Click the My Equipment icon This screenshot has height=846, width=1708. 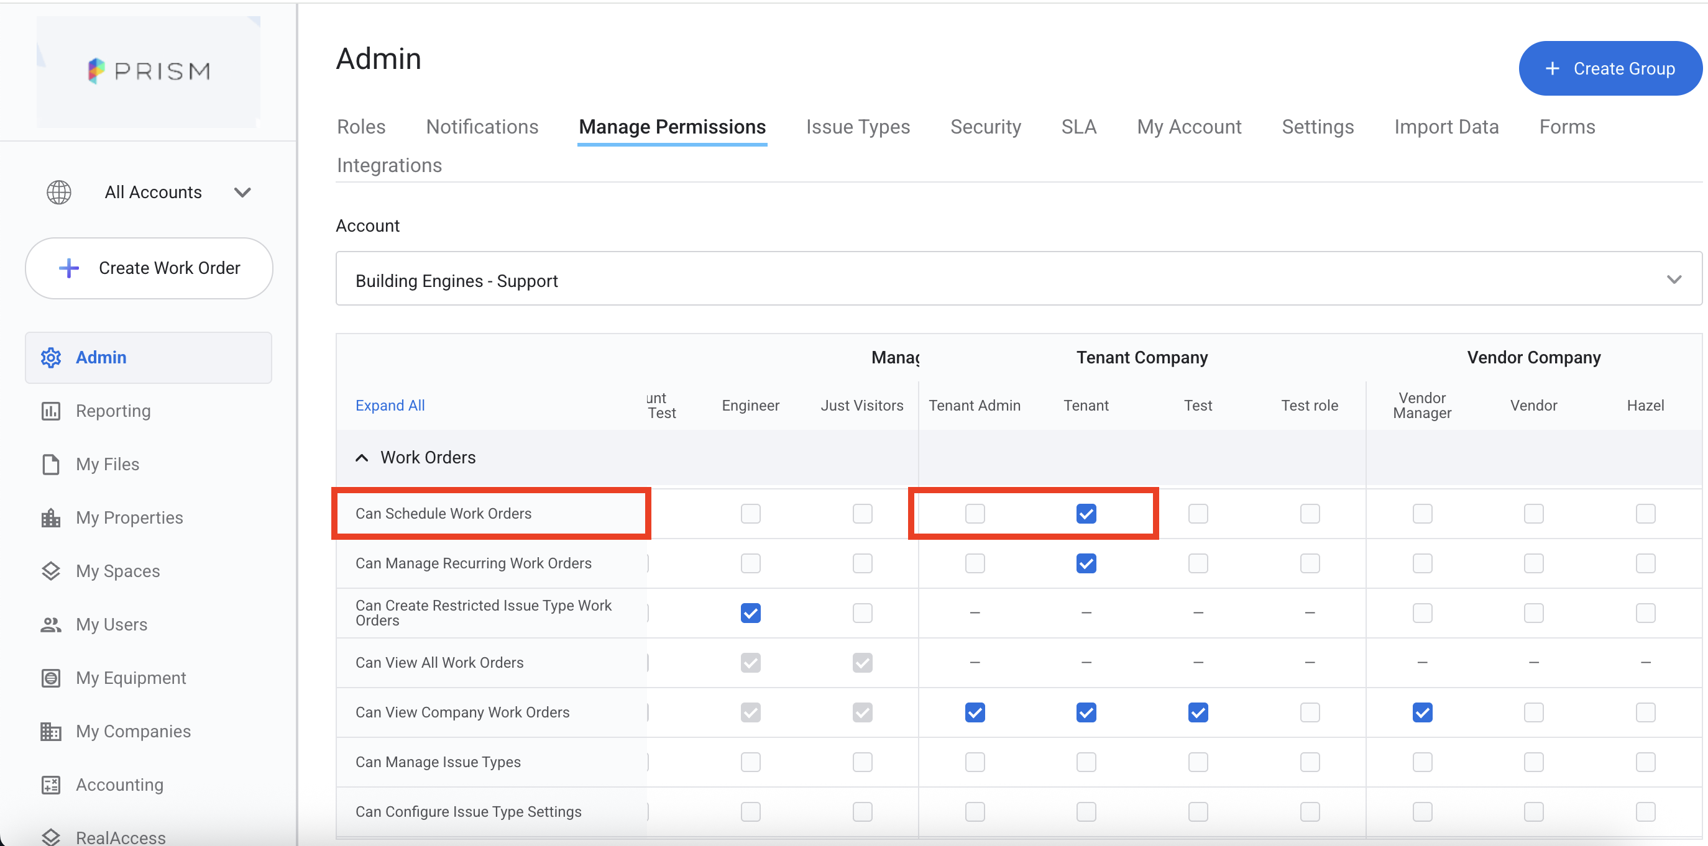pos(51,678)
